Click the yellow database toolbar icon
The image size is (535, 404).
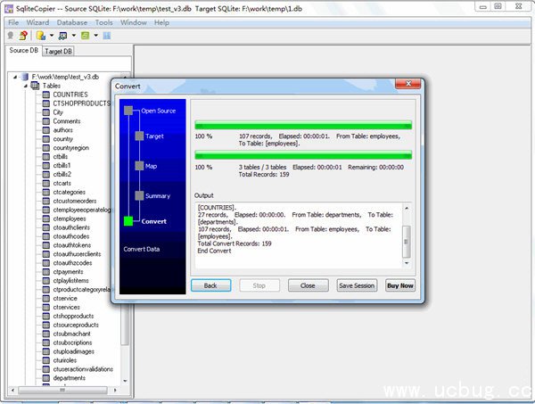41,36
